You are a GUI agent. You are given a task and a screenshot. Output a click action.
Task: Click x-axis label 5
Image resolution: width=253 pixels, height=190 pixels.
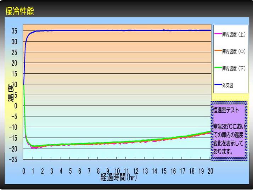[71, 171]
